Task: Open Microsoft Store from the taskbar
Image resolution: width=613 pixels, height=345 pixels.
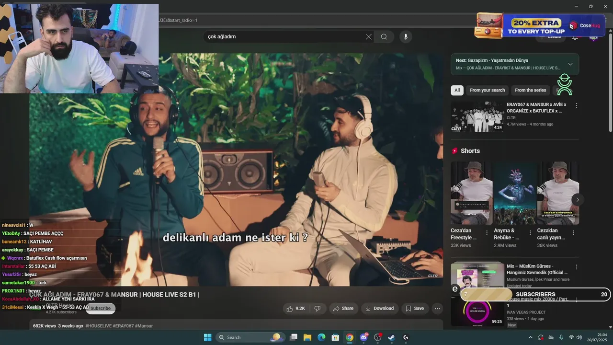Action: [335, 337]
